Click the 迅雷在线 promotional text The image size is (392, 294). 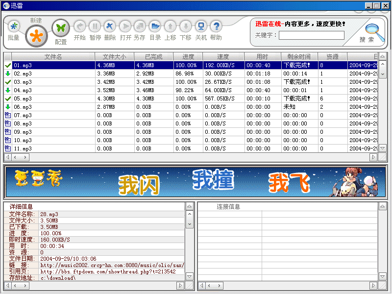pyautogui.click(x=300, y=24)
